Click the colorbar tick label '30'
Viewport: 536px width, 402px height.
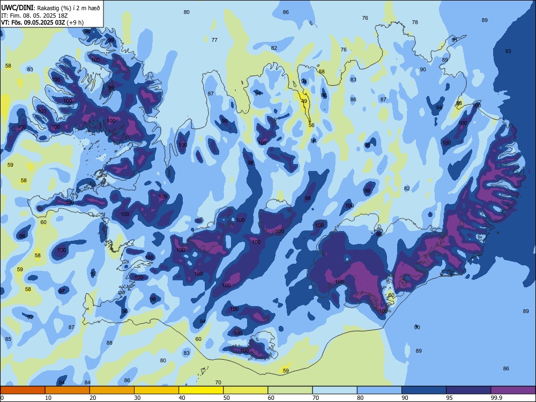(x=137, y=398)
